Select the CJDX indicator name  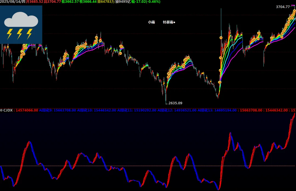[x=8, y=110]
